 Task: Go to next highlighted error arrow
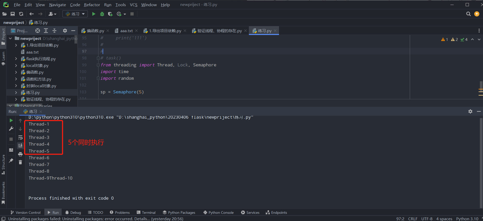click(479, 39)
